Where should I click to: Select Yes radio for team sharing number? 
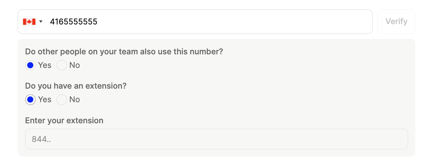coord(30,65)
